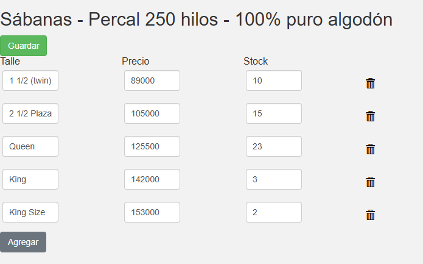
Task: Click the King size name field
Action: 30,179
